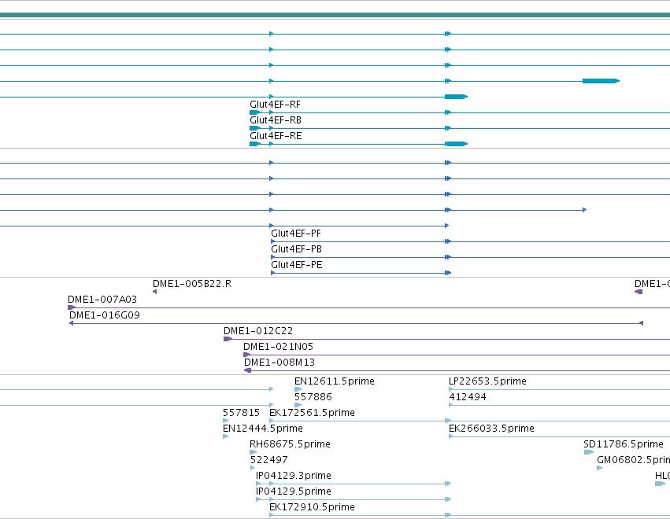This screenshot has height=519, width=670.
Task: Select the EN12611.5prime EST label
Action: pos(334,381)
